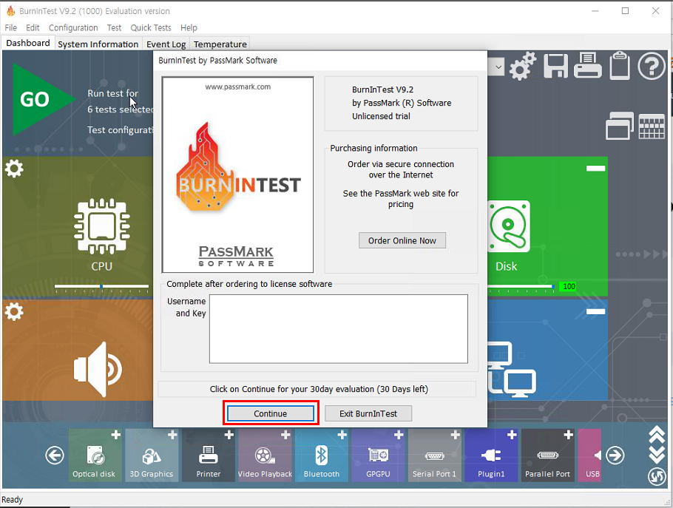Screen dimensions: 673x508
Task: Click left arrow in test carousel
Action: tap(55, 455)
